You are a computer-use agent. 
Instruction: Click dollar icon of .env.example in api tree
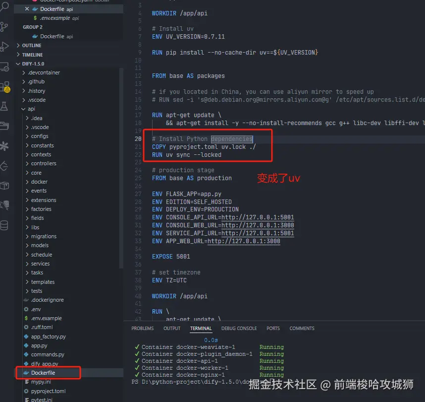[x=26, y=318]
